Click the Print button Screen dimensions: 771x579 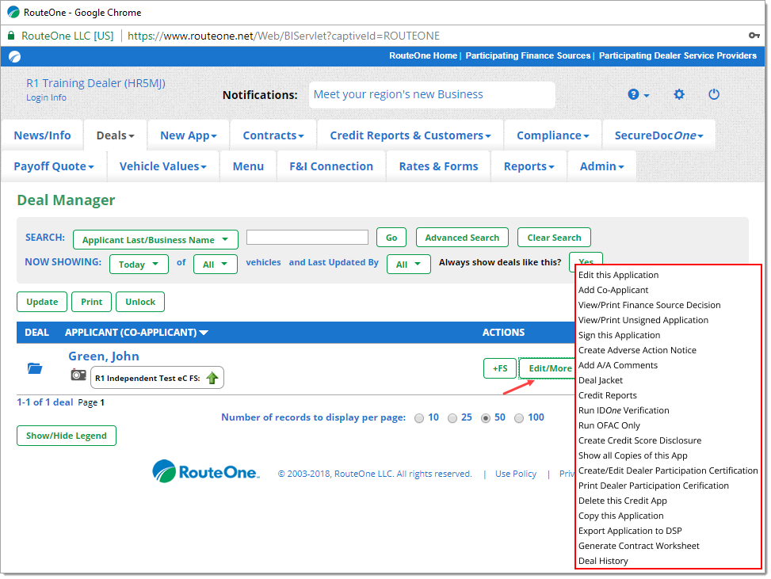(91, 302)
